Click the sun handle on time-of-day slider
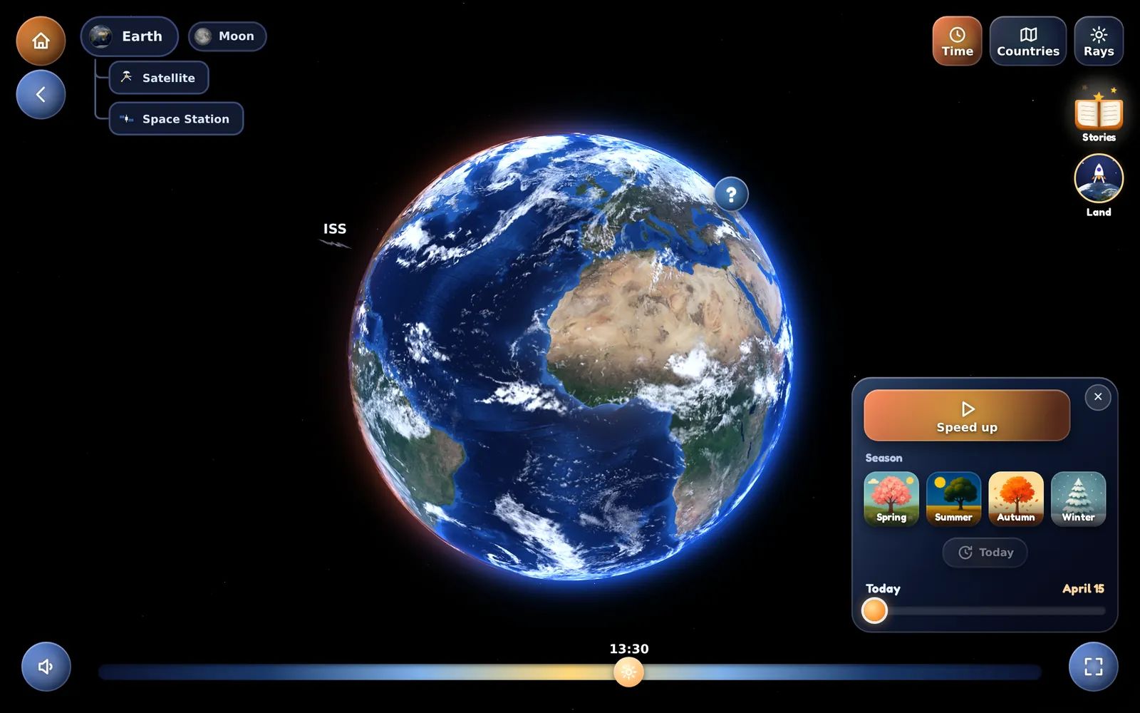Screen dimensions: 1140x713 (628, 672)
